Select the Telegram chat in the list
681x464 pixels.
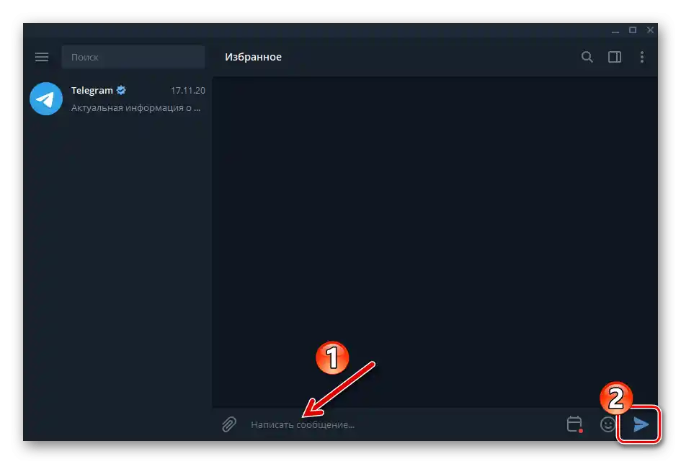(x=115, y=99)
